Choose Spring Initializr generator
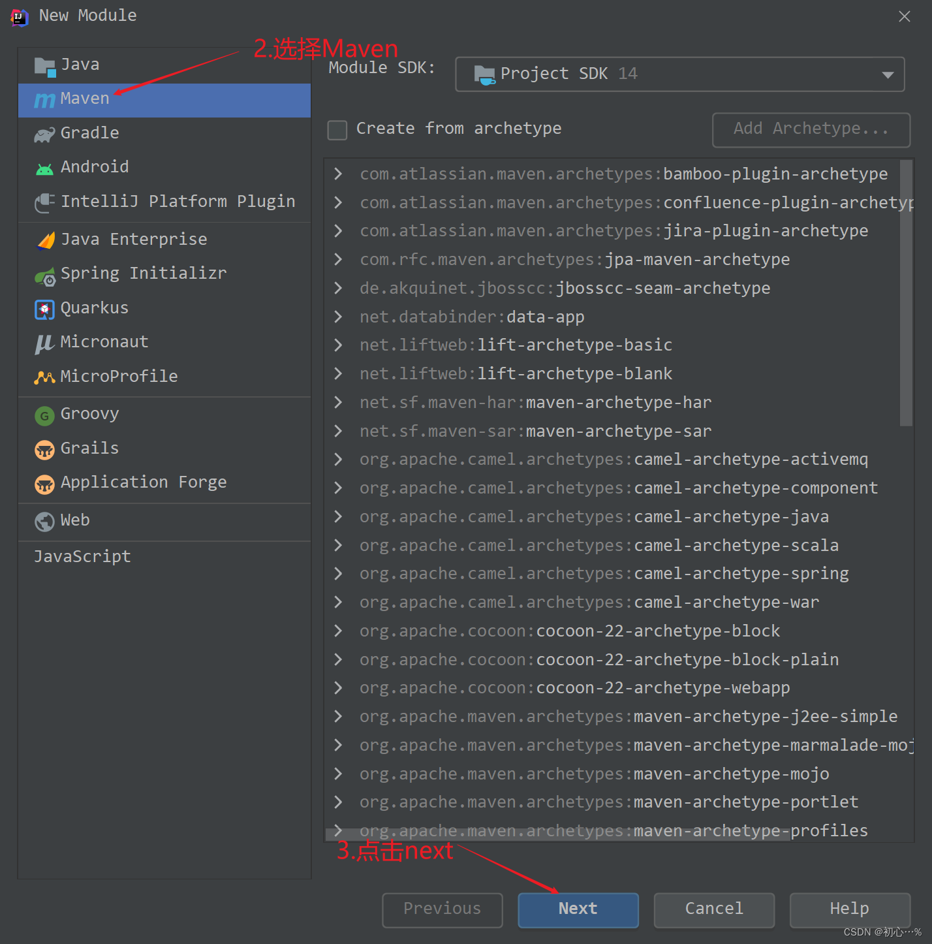 [164, 274]
